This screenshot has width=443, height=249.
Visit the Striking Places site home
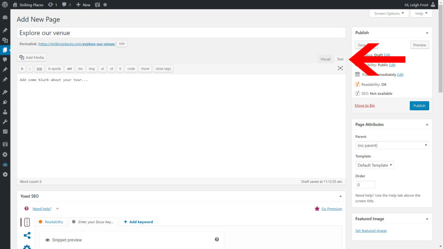(28, 5)
